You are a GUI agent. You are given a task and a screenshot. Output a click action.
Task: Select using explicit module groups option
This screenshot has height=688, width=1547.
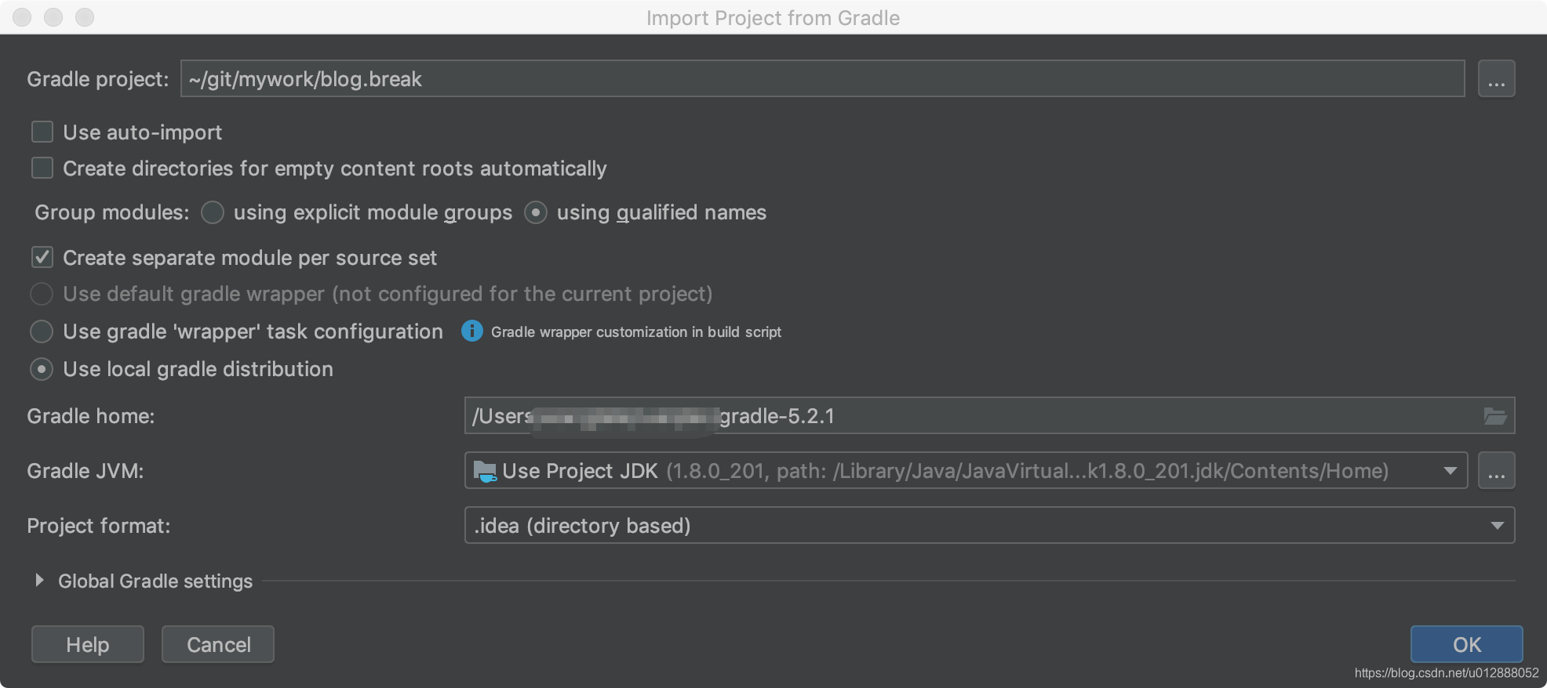(213, 212)
